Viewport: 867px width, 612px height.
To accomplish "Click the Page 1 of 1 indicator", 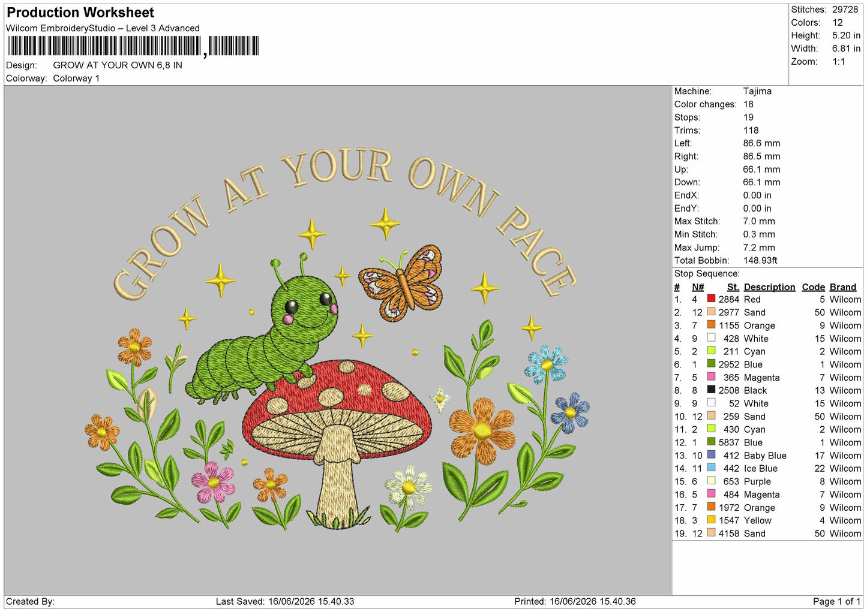I will click(x=837, y=601).
